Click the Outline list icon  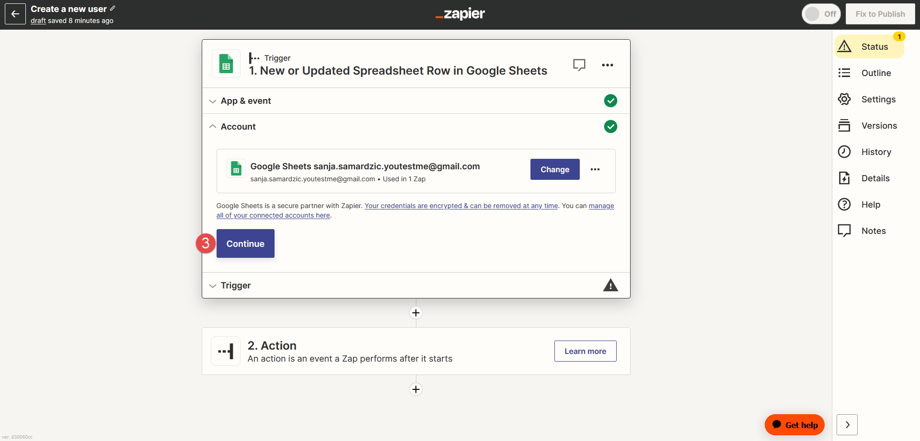tap(844, 73)
